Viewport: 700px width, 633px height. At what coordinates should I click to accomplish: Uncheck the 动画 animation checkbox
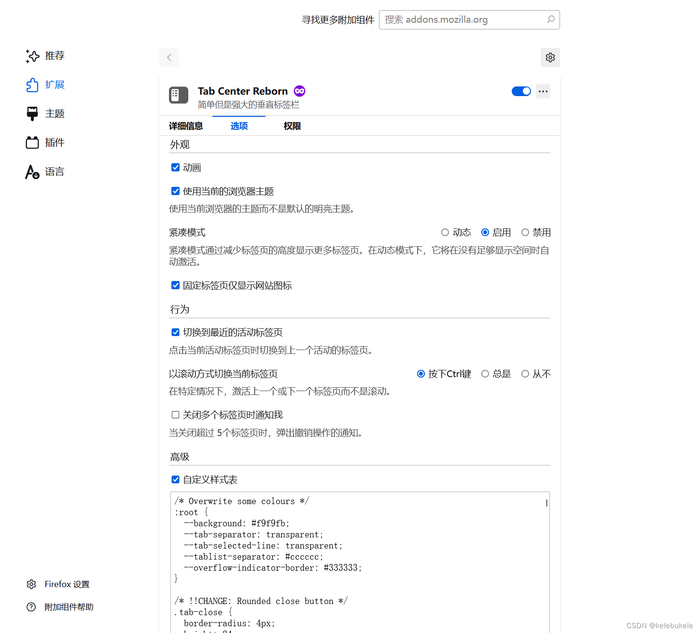(x=176, y=168)
